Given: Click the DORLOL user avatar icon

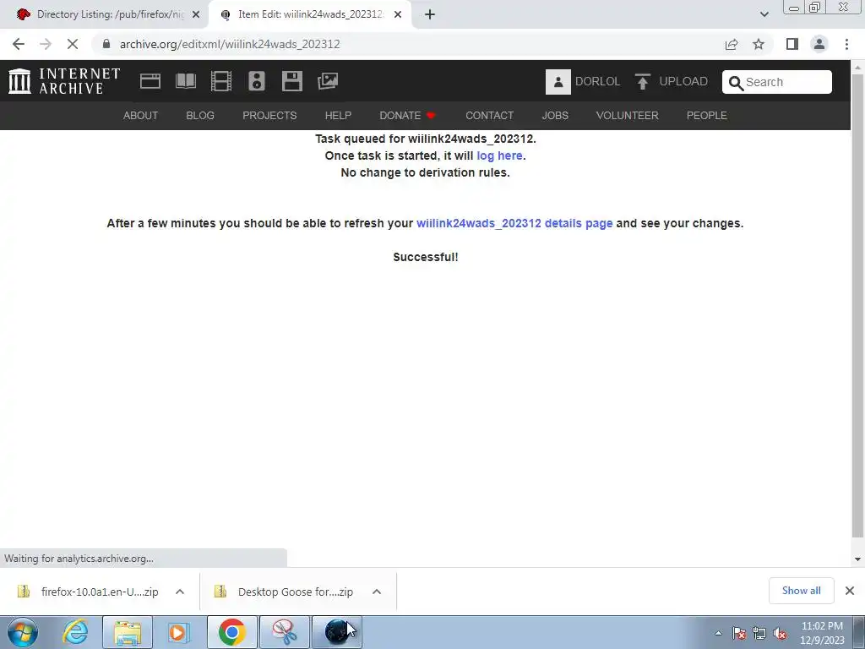Looking at the screenshot, I should click(558, 82).
